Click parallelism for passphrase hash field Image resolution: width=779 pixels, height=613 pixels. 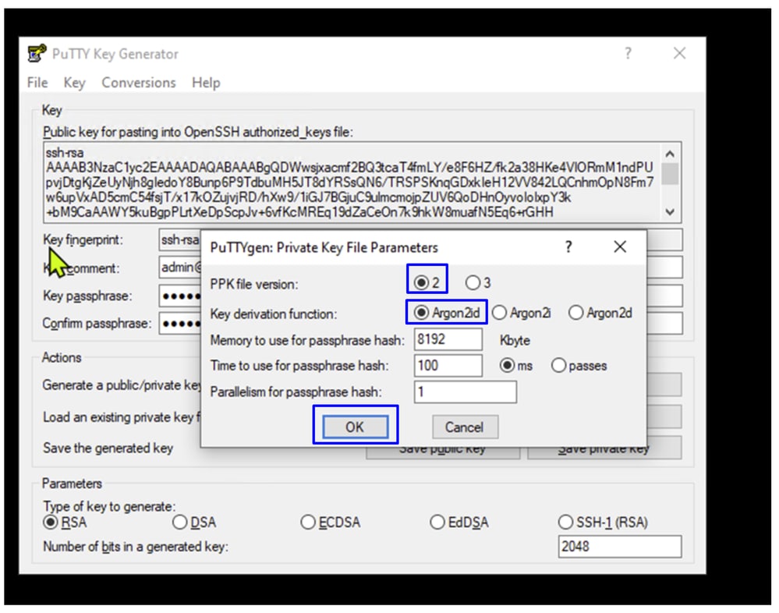coord(465,392)
